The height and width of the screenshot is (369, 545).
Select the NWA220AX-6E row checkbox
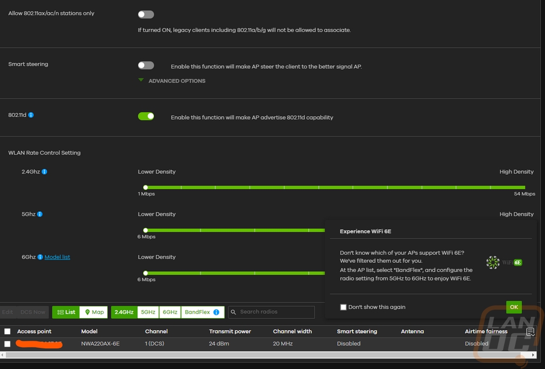(7, 343)
